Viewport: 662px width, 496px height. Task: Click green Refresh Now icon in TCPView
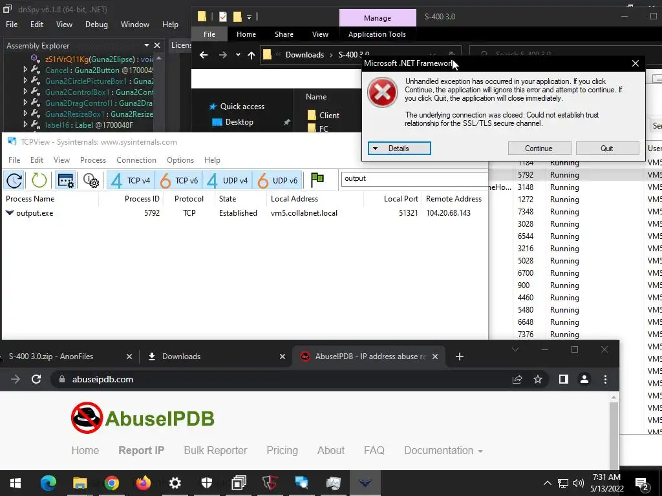coord(39,181)
